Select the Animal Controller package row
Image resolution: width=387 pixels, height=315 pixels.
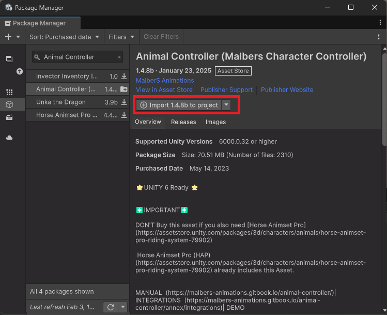point(78,89)
